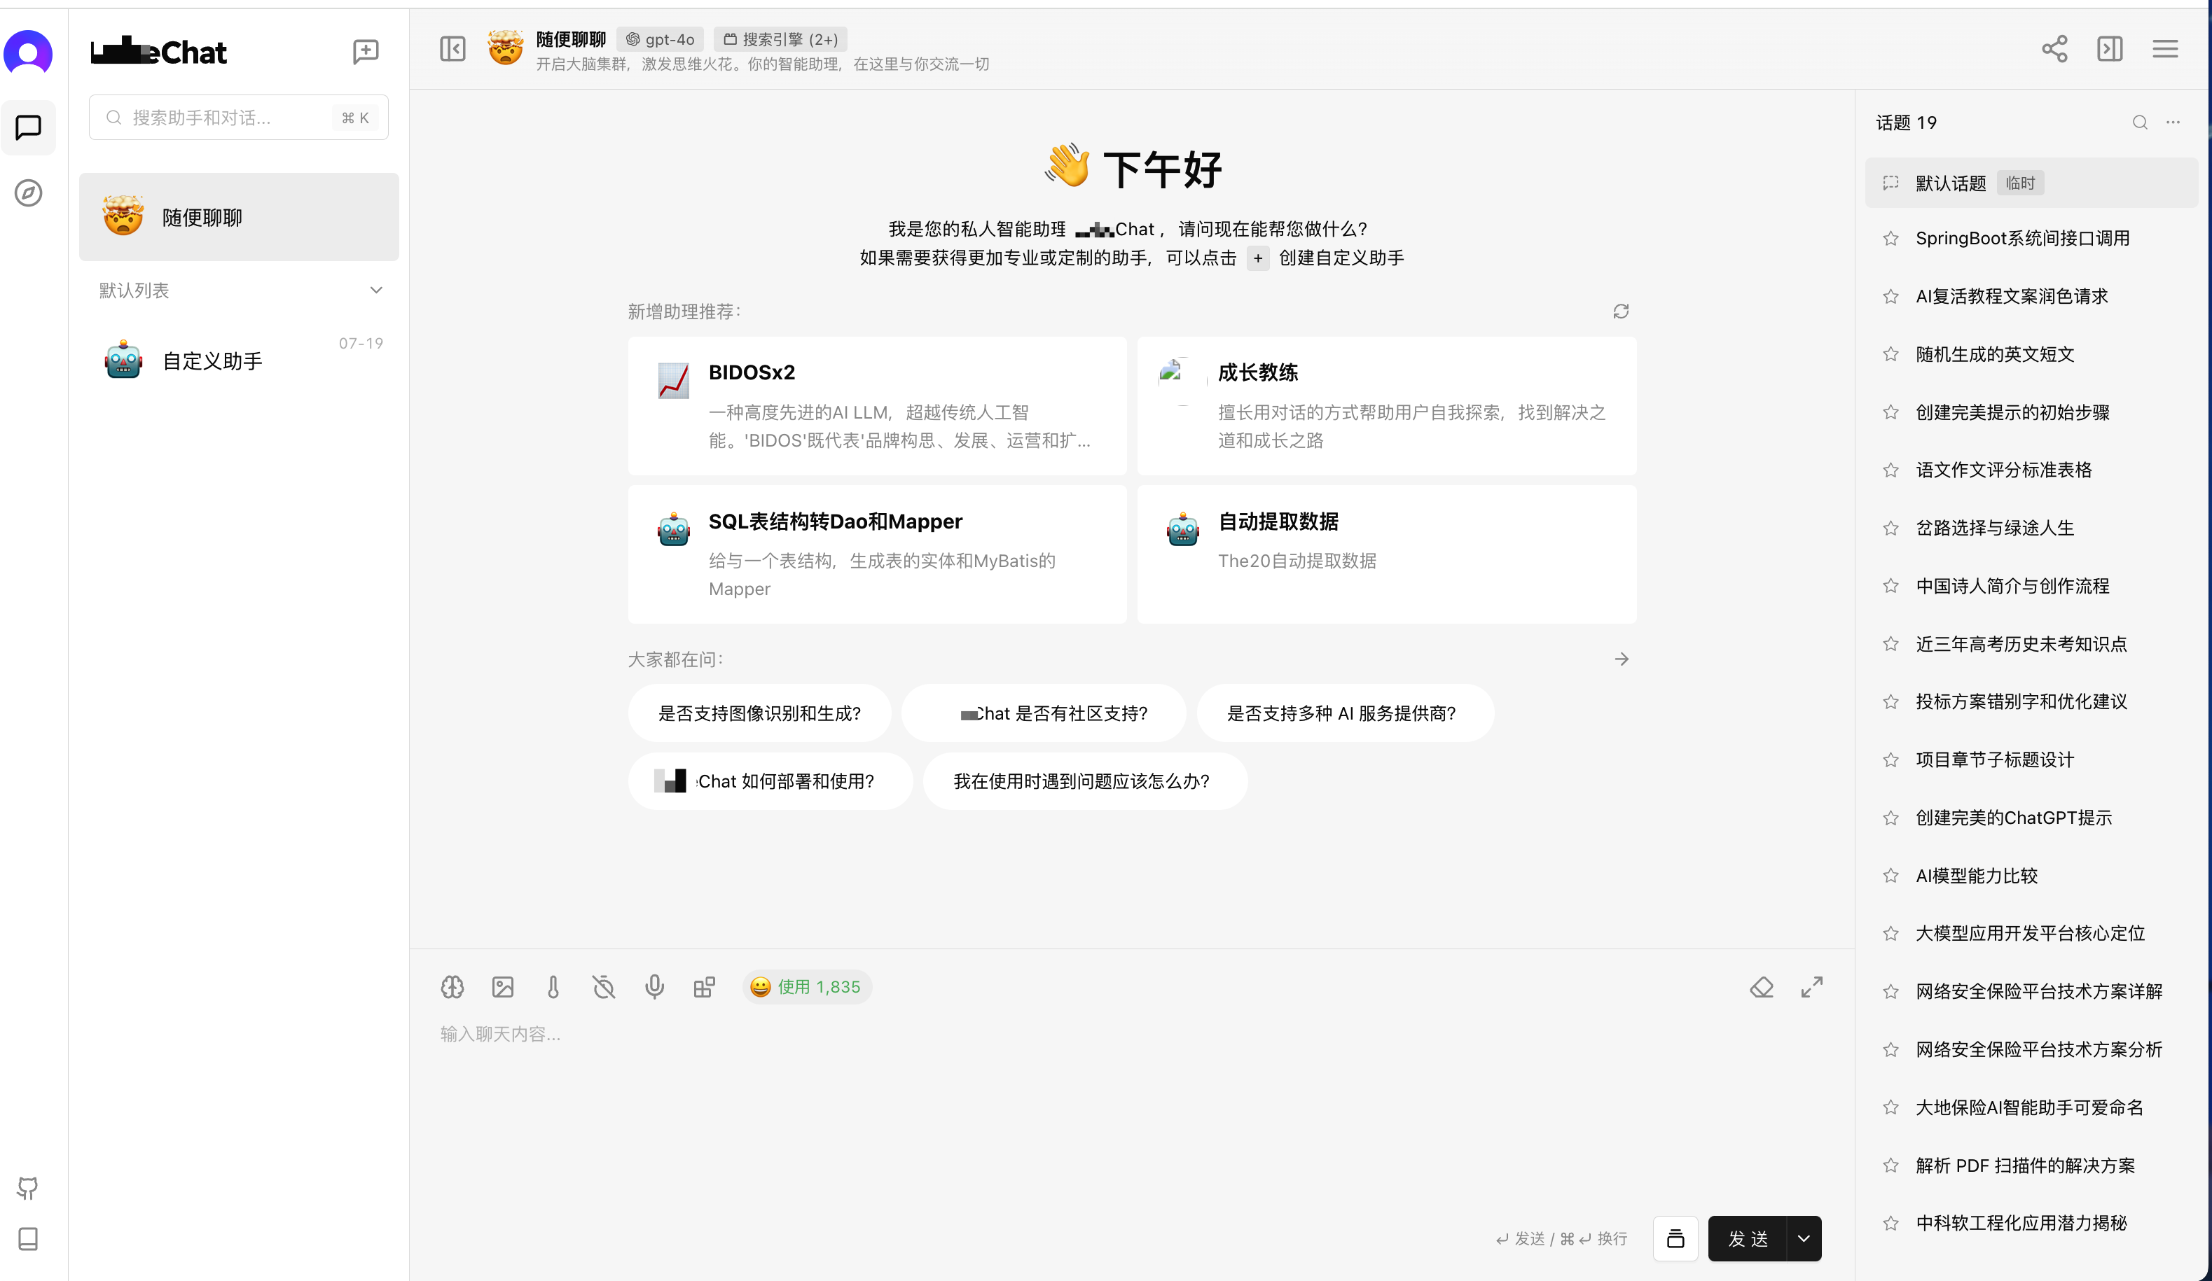Click the new assistant chat-plus icon
Viewport: 2212px width, 1281px height.
[365, 52]
